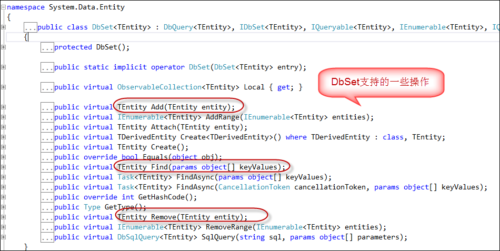Click the 'System.Data.Entity' namespace name

point(87,7)
